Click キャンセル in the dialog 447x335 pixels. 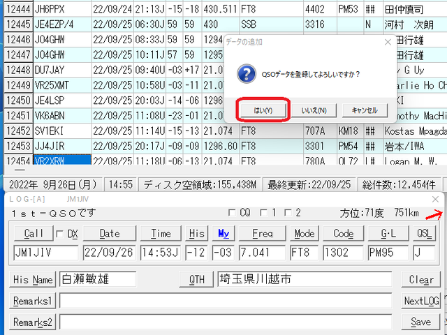(x=365, y=110)
